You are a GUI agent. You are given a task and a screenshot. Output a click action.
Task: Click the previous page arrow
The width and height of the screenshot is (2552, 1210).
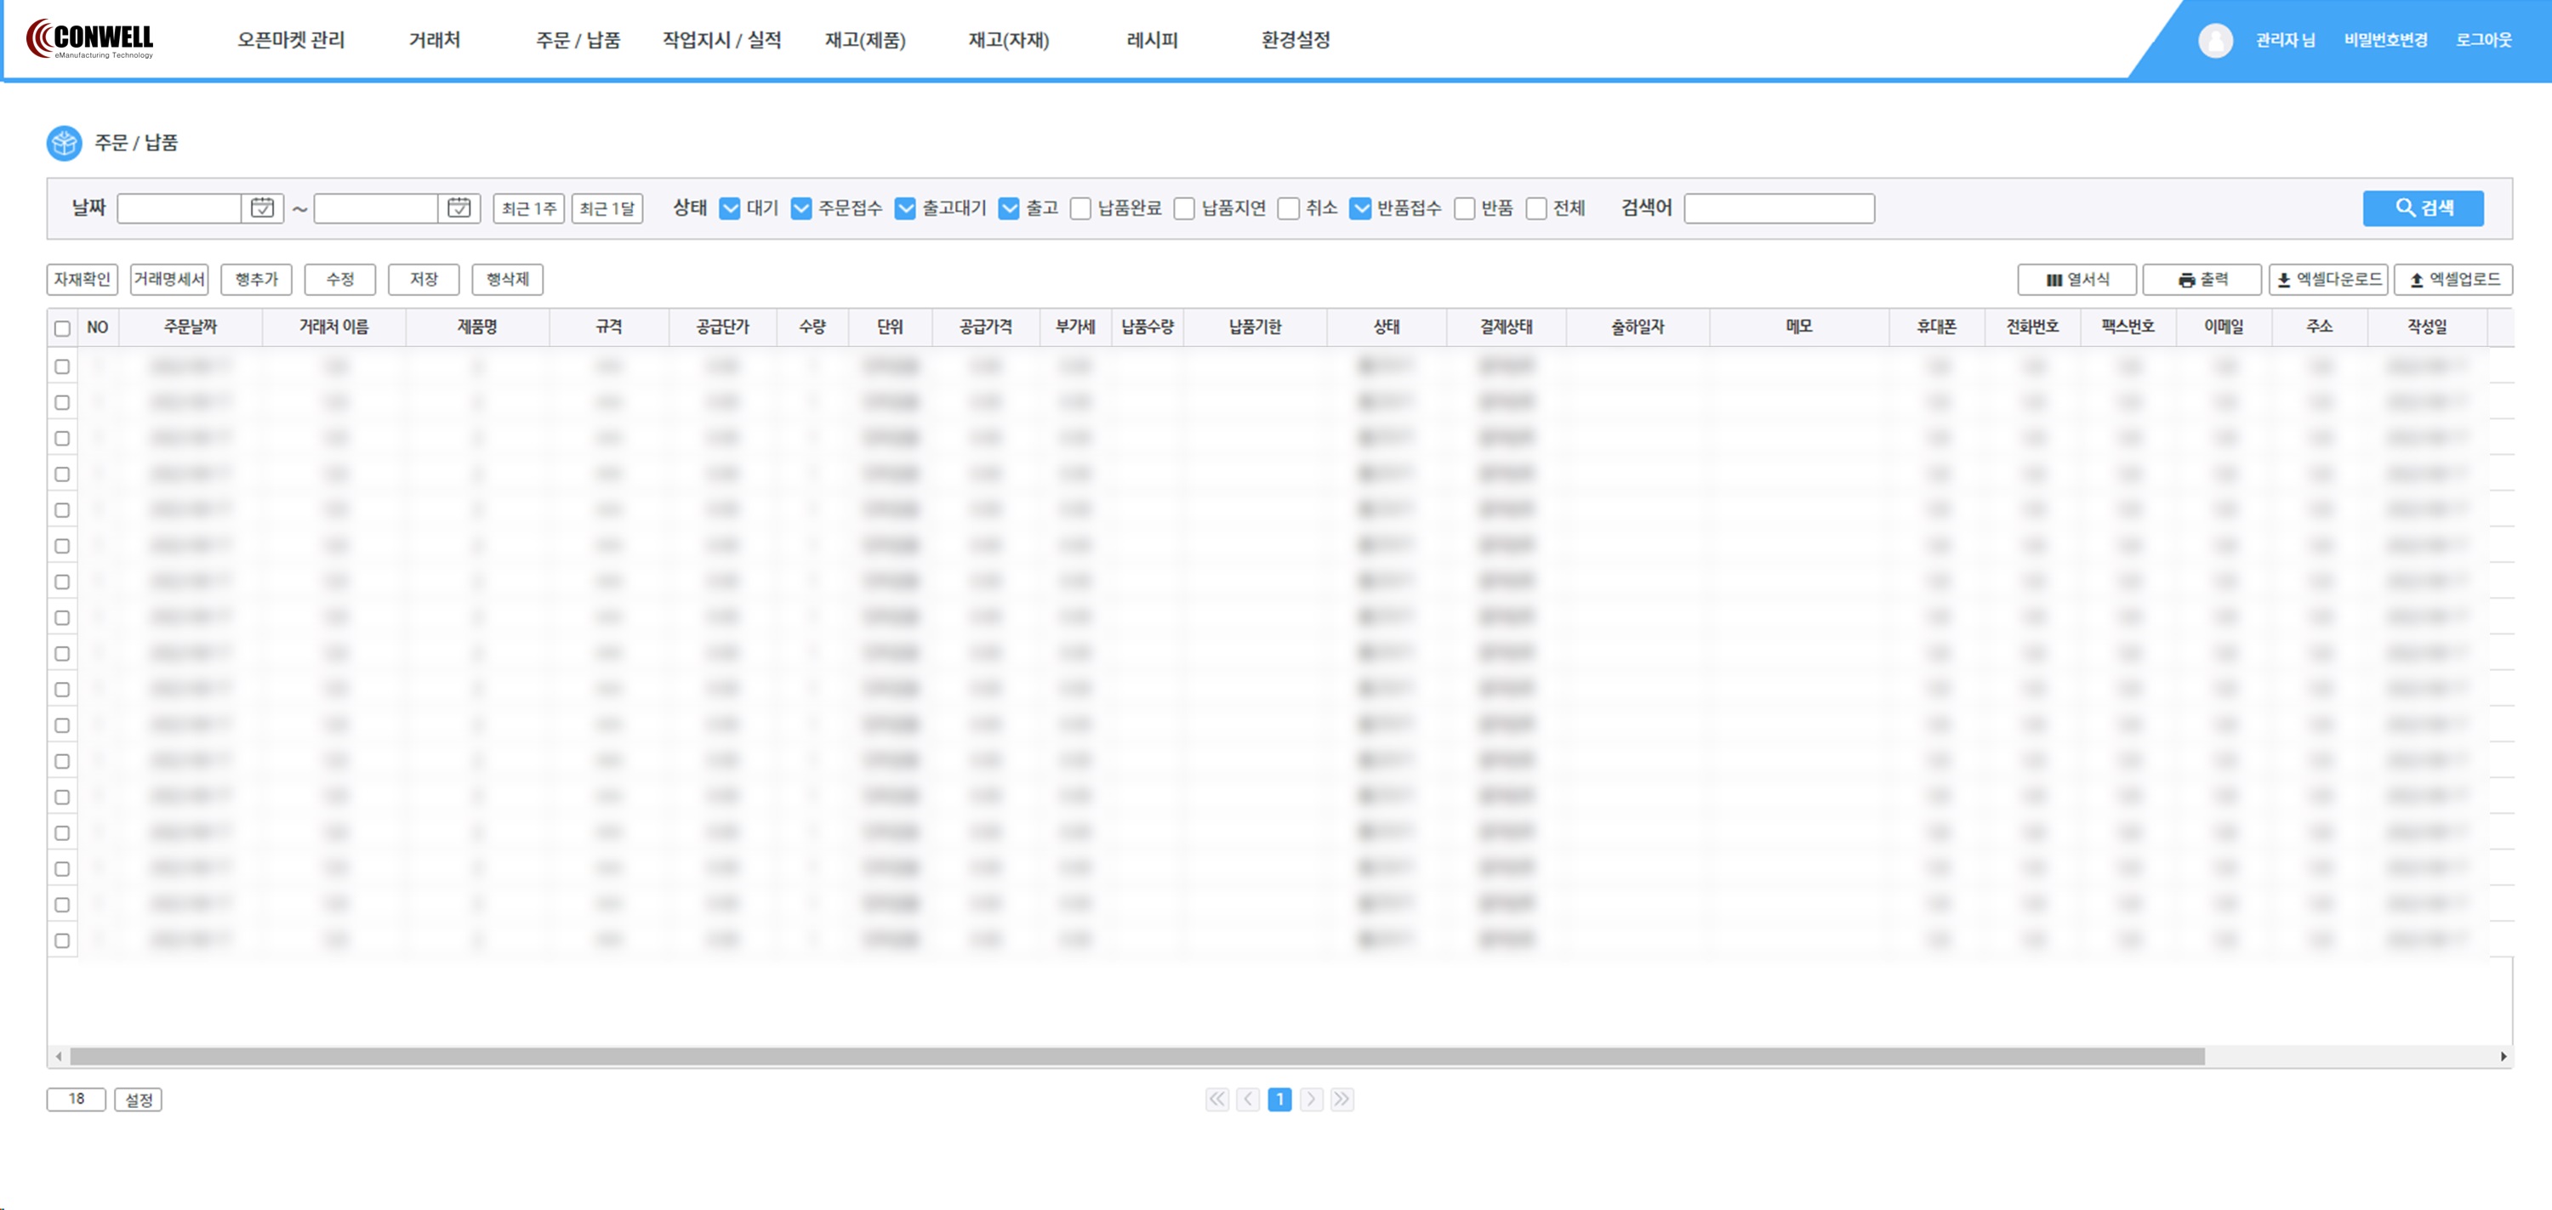[x=1248, y=1099]
